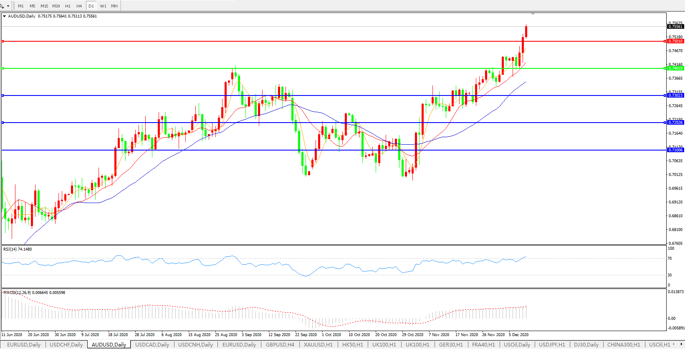Click the blue 0.73023 line right handle
Viewport: 685px width, 349px height.
click(665, 95)
